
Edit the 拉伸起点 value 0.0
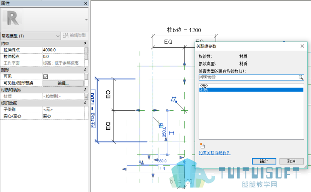pyautogui.click(x=63, y=57)
